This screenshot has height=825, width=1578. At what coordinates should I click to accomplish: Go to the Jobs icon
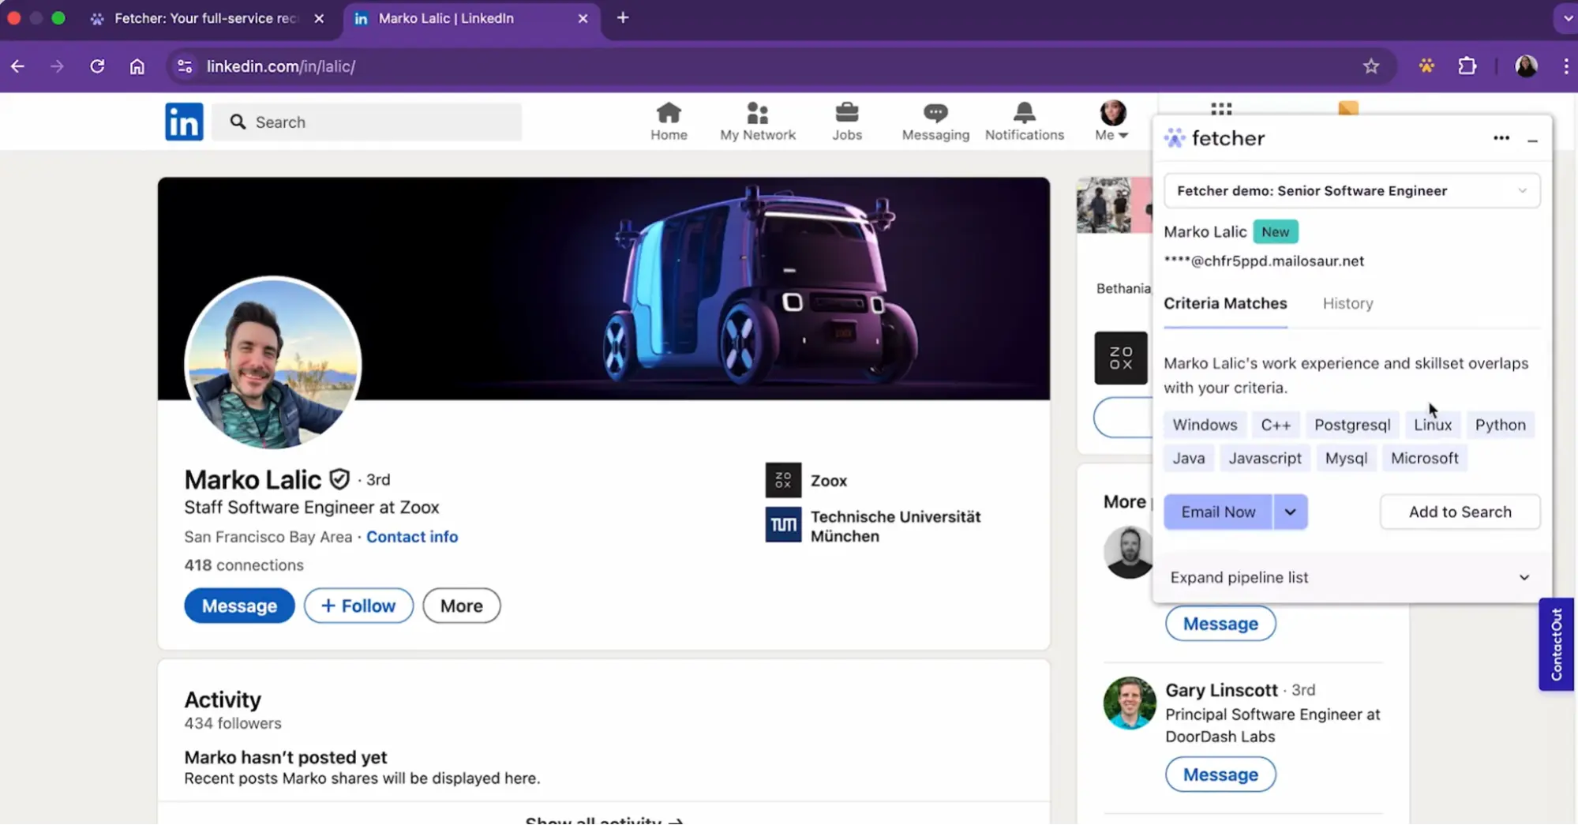[x=847, y=122]
